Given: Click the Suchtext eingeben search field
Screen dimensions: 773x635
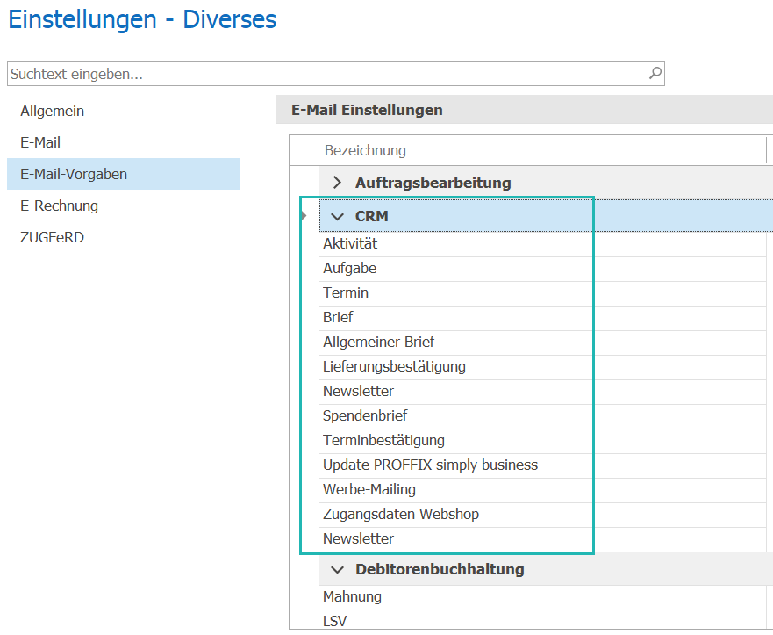Looking at the screenshot, I should 336,74.
